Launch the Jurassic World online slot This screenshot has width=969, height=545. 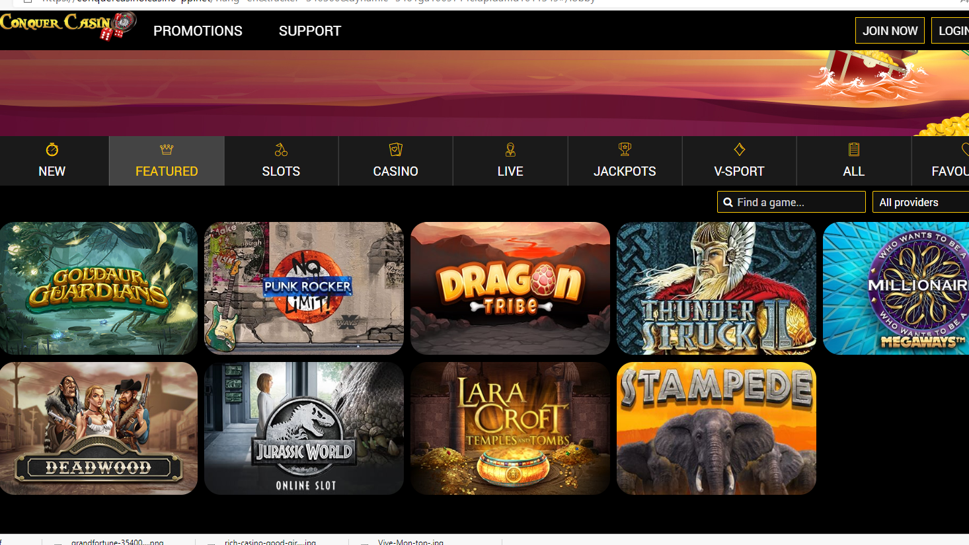point(304,428)
